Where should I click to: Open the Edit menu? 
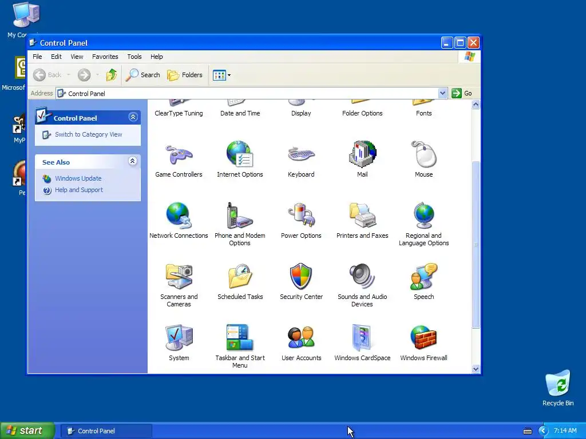click(56, 57)
